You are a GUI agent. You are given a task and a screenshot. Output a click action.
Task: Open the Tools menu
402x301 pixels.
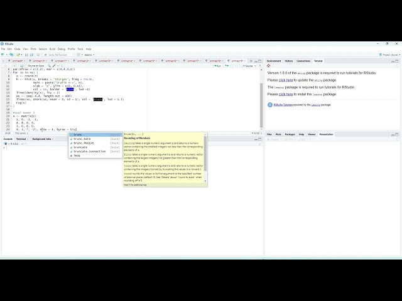[80, 49]
